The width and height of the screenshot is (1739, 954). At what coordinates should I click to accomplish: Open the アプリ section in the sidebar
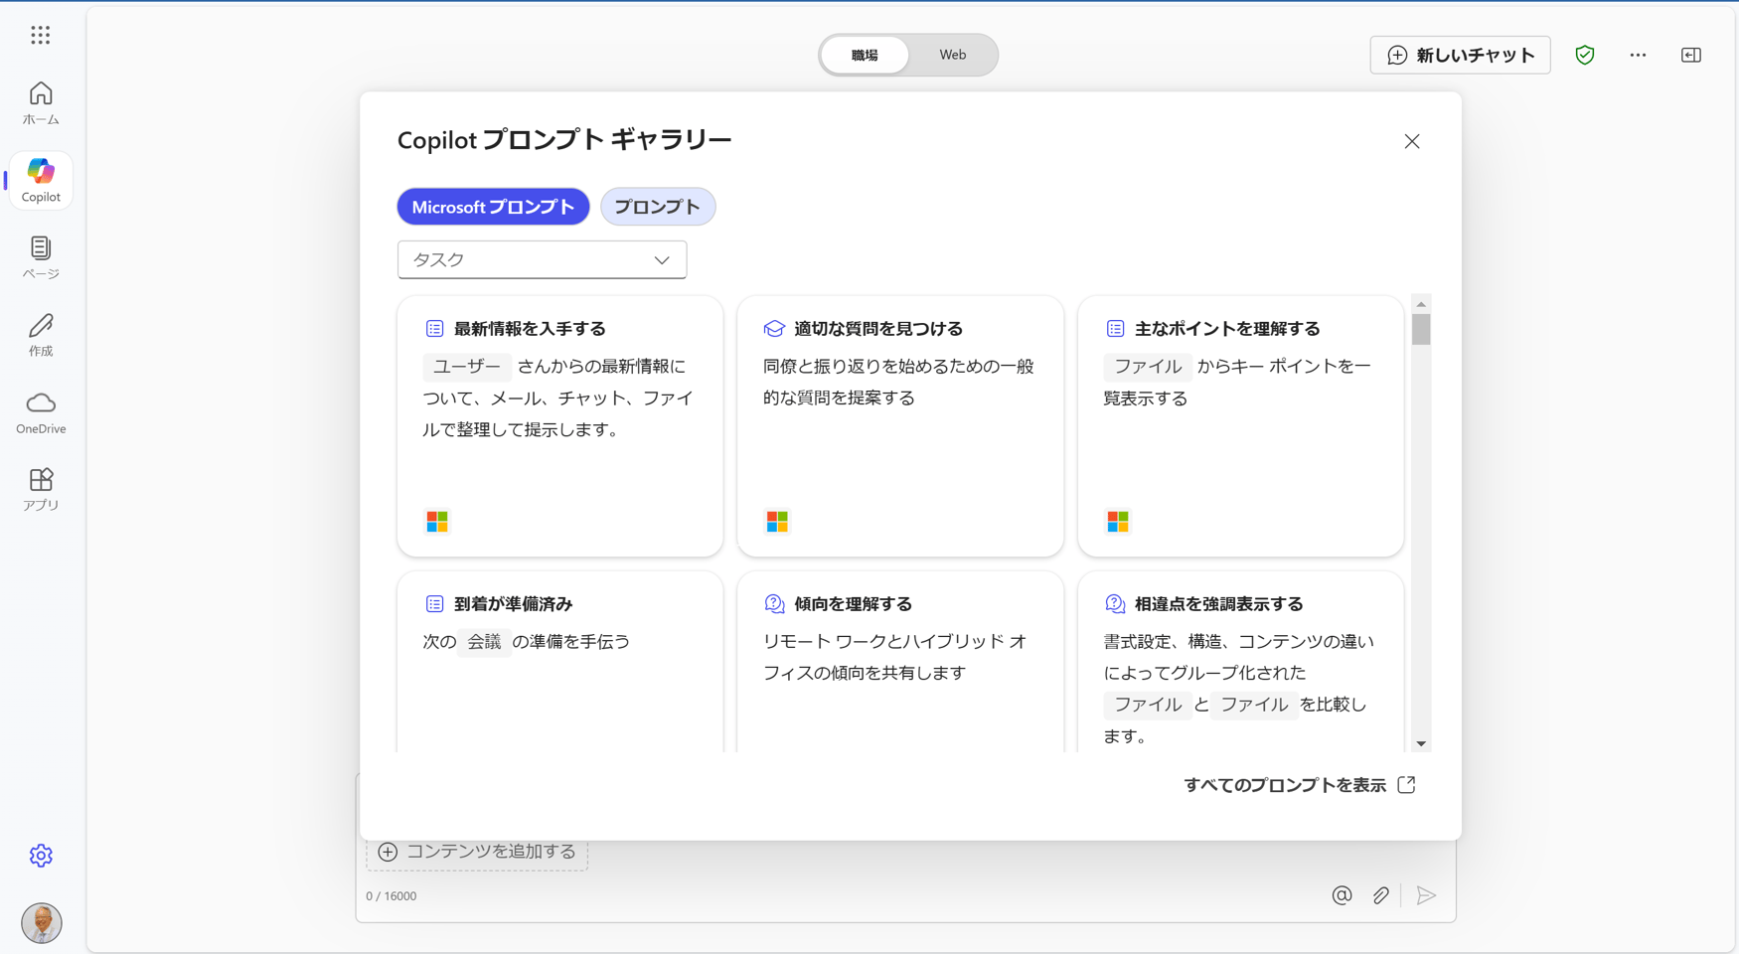pyautogui.click(x=40, y=488)
